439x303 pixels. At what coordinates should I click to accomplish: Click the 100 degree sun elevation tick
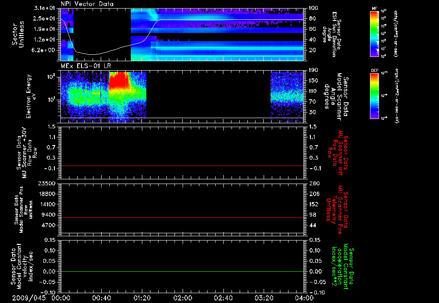(x=313, y=8)
